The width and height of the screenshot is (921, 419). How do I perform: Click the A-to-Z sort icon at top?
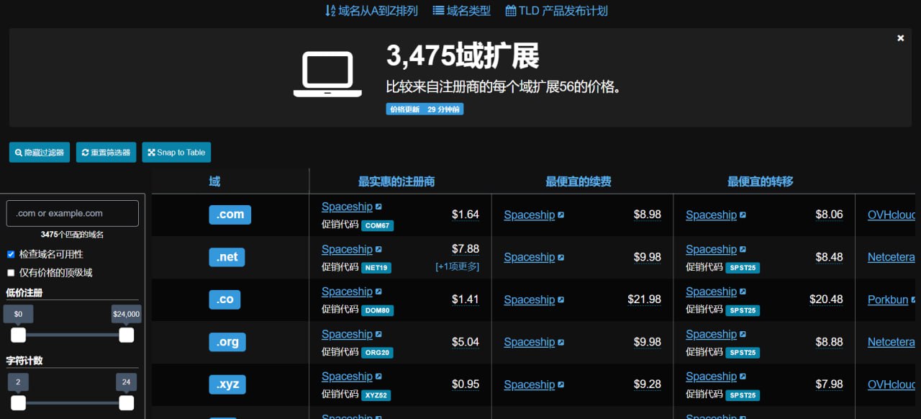(330, 11)
